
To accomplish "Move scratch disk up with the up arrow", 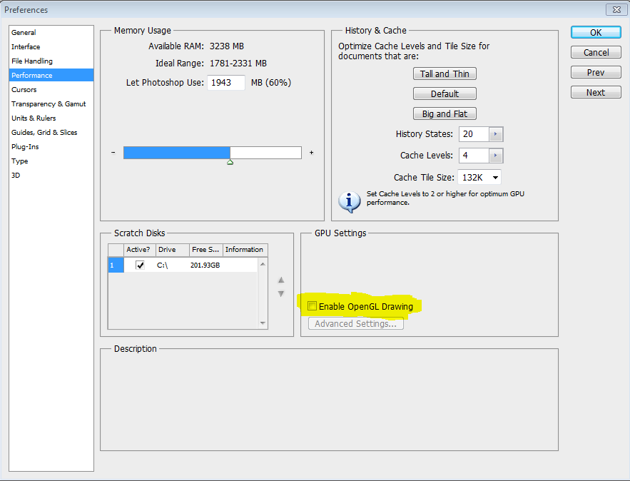I will tap(281, 280).
